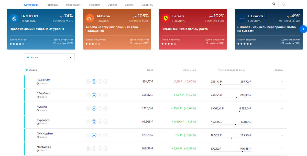Viewport: 307px width, 156px height.
Task: Set a bell alert for Лукойл
Action: pyautogui.click(x=100, y=108)
